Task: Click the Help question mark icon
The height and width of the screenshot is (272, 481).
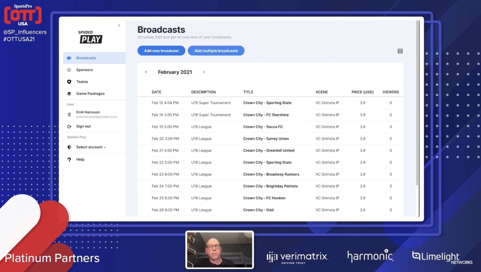Action: [x=69, y=159]
